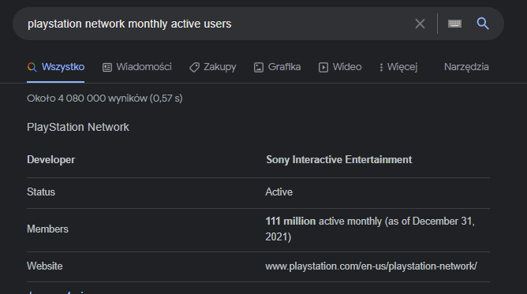527x294 pixels.
Task: Click the 111 million active monthly text
Action: [370, 229]
